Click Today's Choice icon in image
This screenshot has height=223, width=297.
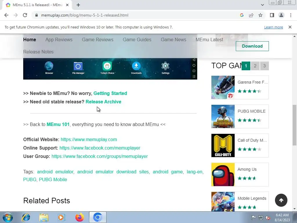click(107, 68)
